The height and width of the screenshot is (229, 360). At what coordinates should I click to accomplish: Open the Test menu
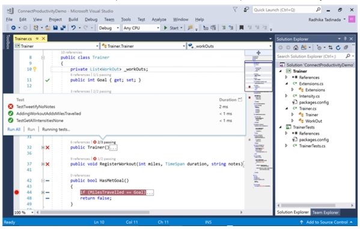pos(141,19)
